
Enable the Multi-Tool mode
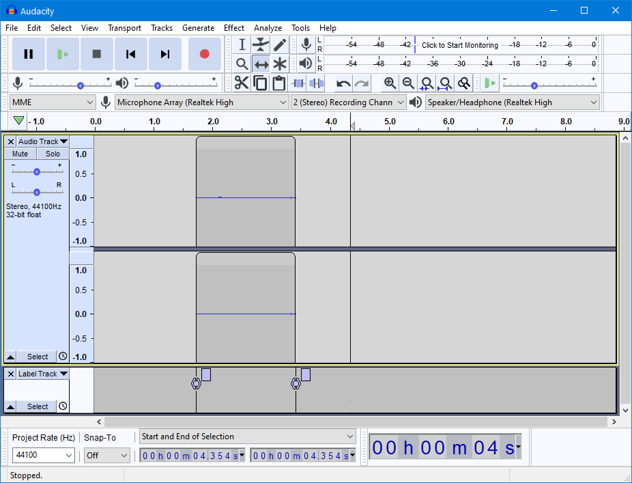click(280, 64)
